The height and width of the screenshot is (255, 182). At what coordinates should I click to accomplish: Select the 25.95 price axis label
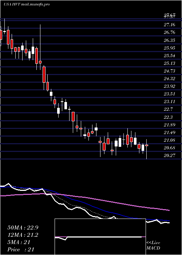[x=170, y=48]
